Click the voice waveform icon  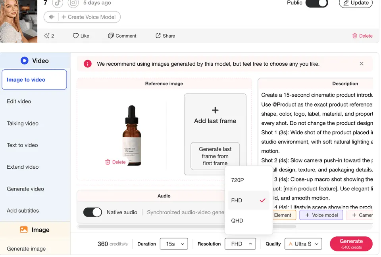tap(52, 17)
